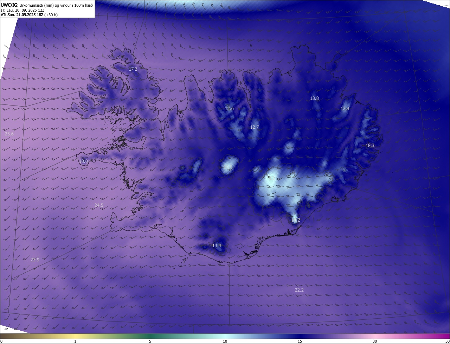Click the 23.9 value label
This screenshot has width=450, height=344.
click(x=35, y=260)
